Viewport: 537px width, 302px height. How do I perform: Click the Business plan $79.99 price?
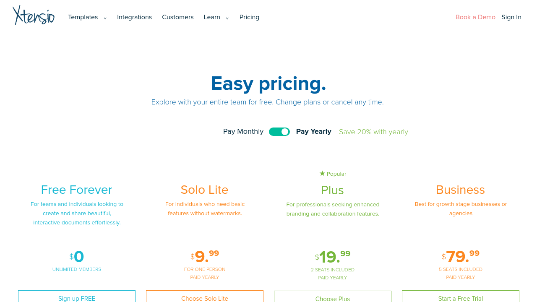(x=461, y=256)
